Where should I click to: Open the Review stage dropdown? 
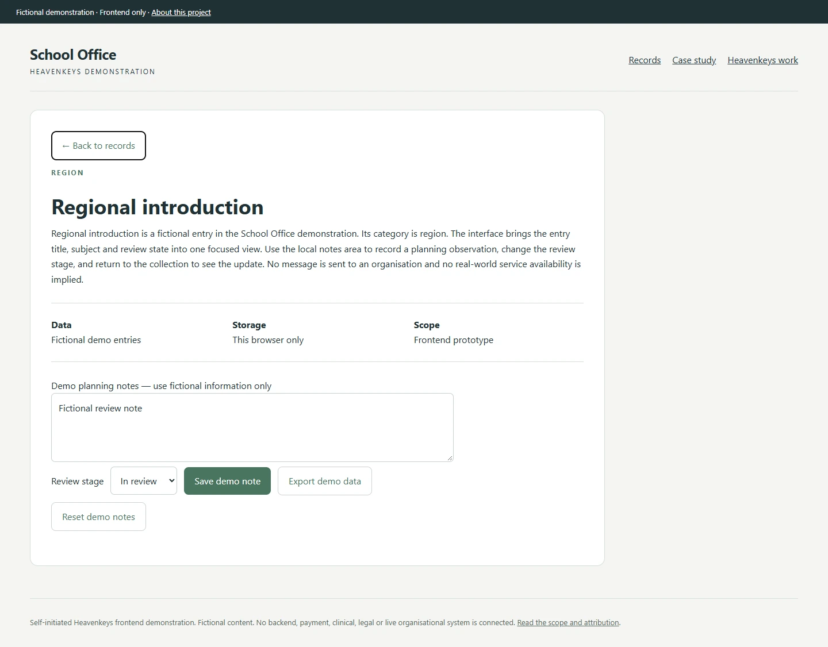(x=144, y=481)
